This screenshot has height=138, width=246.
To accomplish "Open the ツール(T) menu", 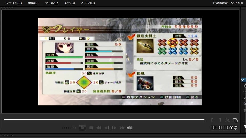I will pos(52,3).
